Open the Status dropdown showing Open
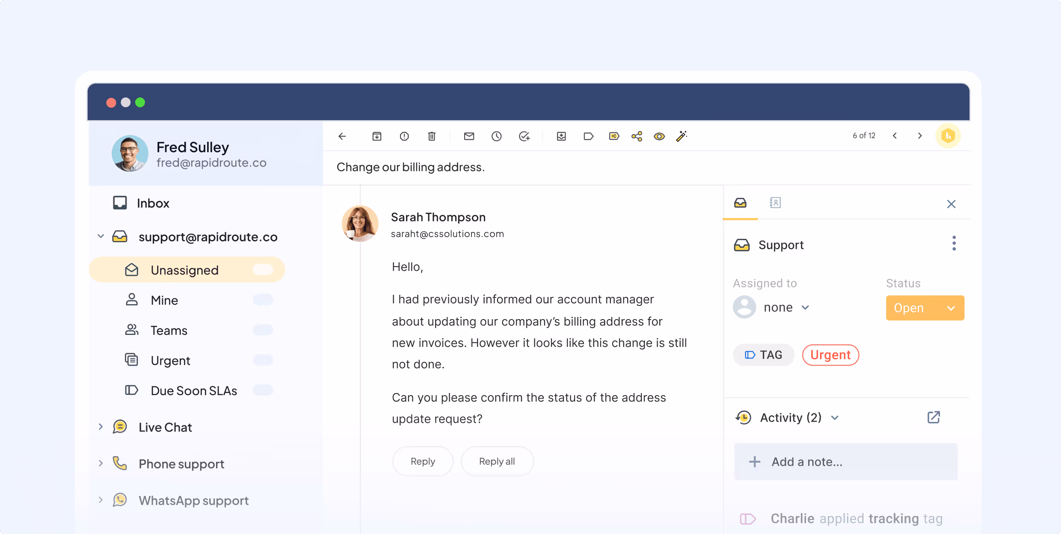This screenshot has width=1061, height=534. point(925,308)
